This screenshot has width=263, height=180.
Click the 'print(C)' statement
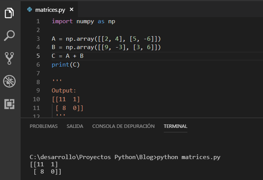click(x=66, y=65)
